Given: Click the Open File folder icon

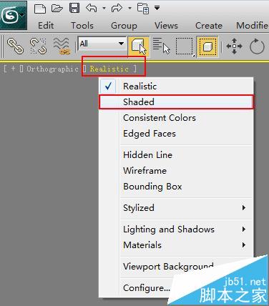Looking at the screenshot, I should (57, 9).
